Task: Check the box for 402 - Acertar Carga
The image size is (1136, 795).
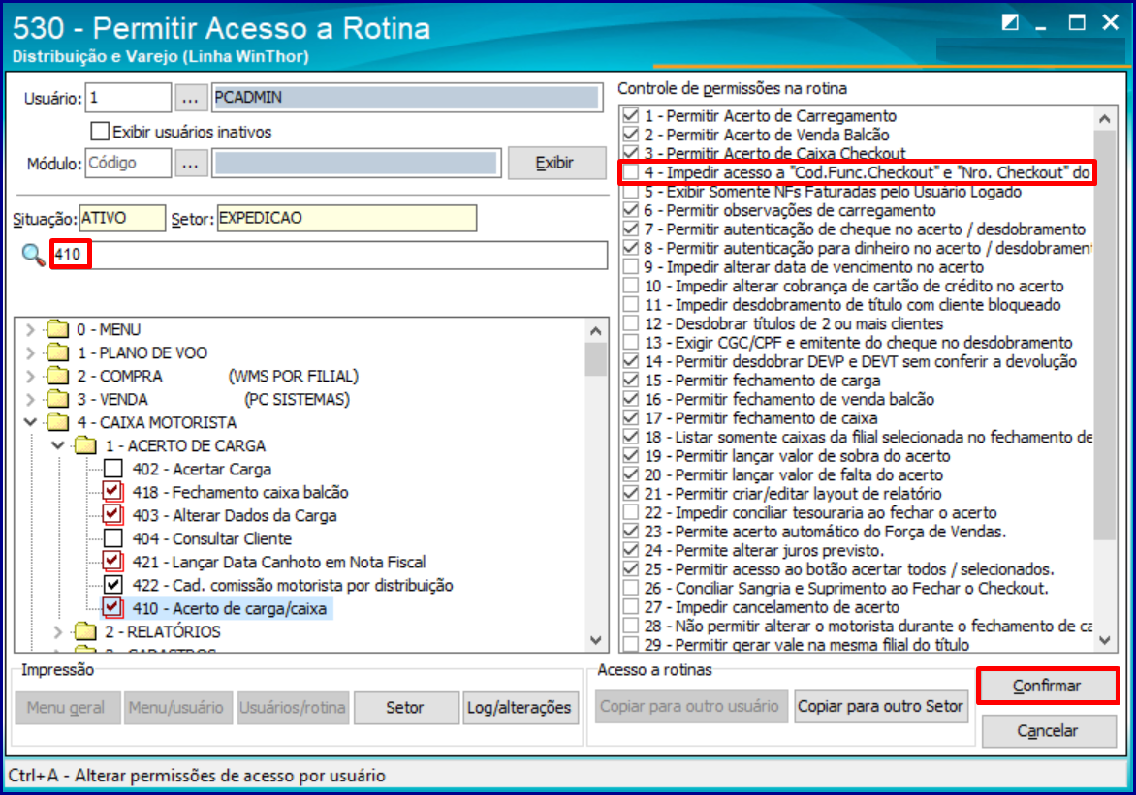Action: click(113, 470)
